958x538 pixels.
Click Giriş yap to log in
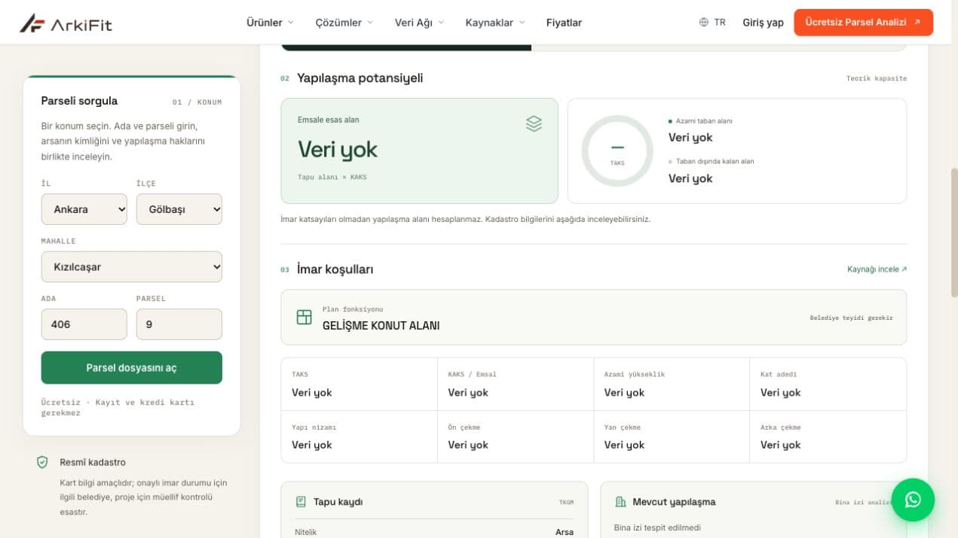(x=763, y=23)
